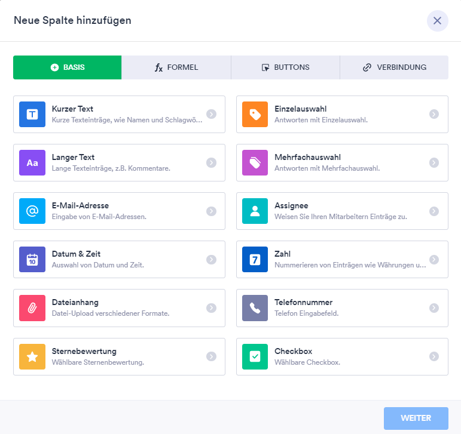Close the Neue Spalte hinzufügen dialog
The height and width of the screenshot is (434, 461).
pos(438,21)
